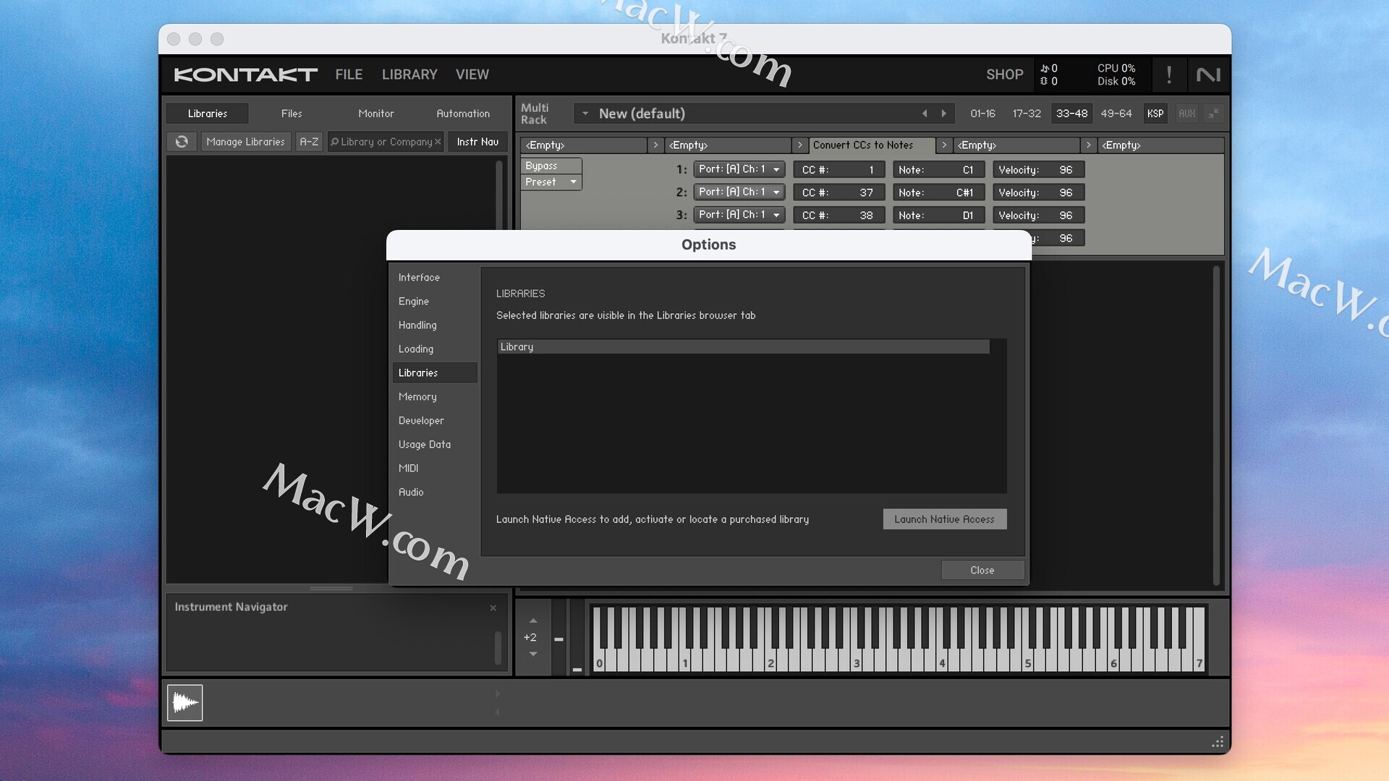Select Interface in Options sidebar
Viewport: 1389px width, 781px height.
(419, 277)
